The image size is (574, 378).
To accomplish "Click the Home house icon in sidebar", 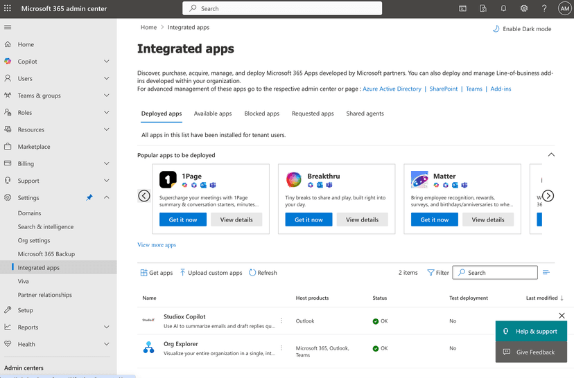I will point(8,44).
